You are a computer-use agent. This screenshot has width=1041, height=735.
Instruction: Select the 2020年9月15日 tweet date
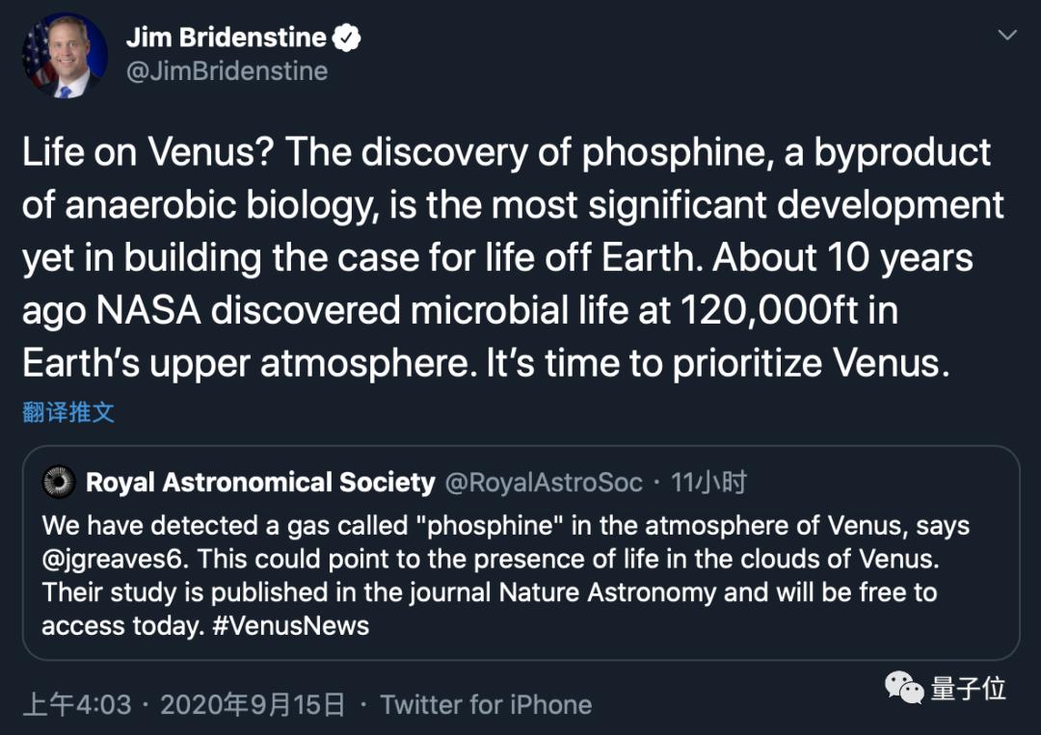tap(253, 704)
